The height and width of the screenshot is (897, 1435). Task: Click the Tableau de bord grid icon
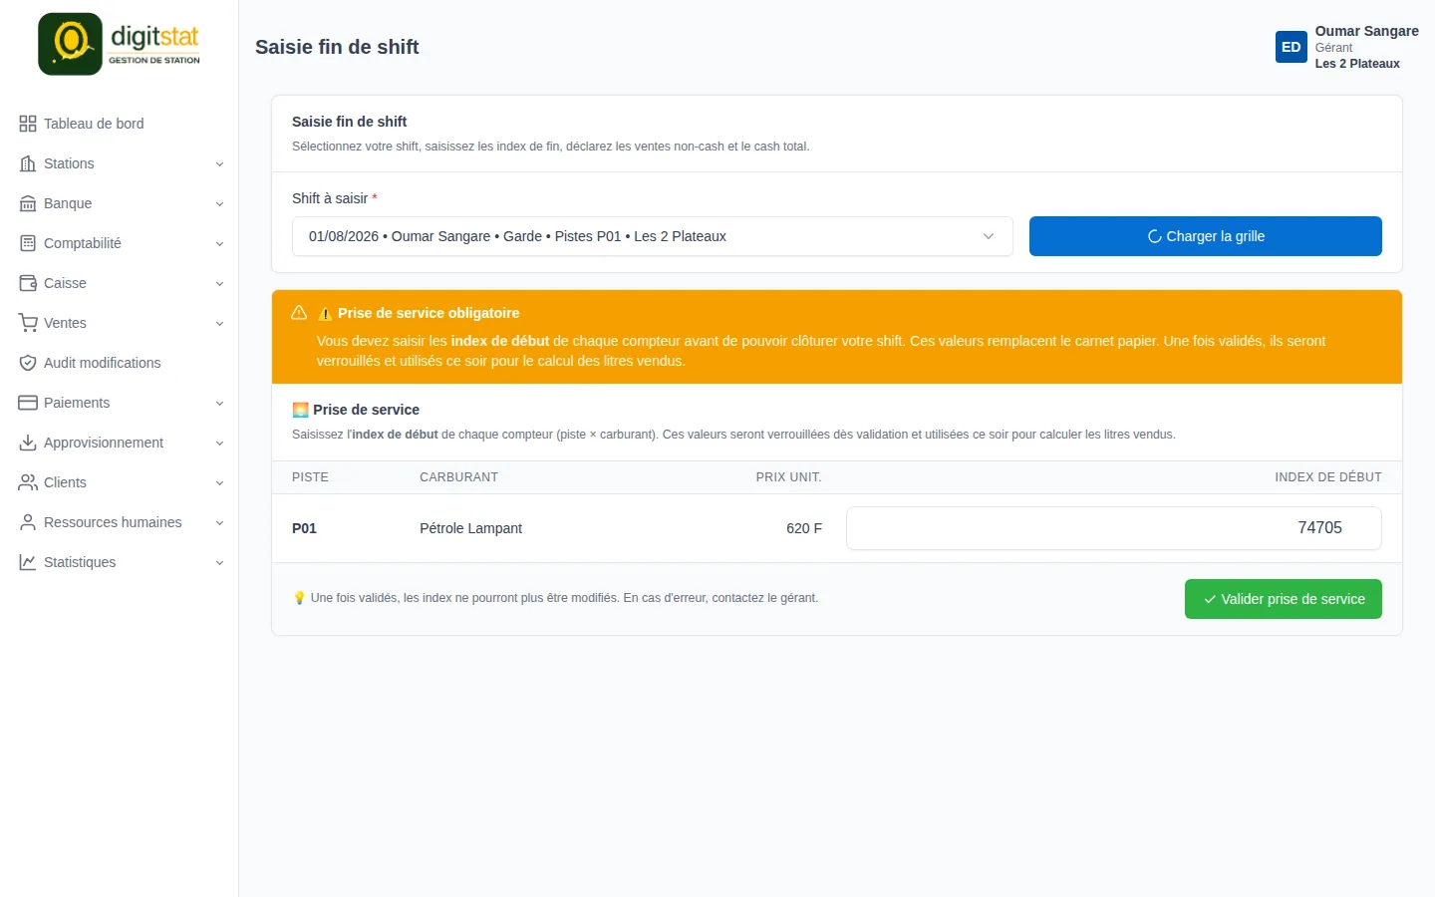[x=28, y=124]
